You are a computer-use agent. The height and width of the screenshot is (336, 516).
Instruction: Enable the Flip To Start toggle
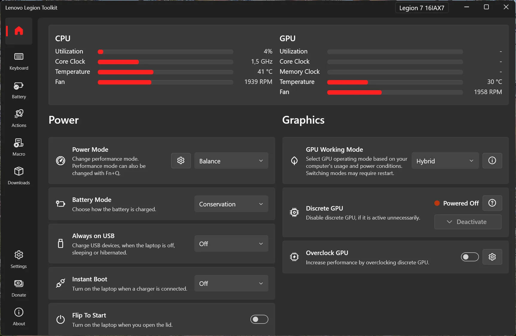click(259, 319)
